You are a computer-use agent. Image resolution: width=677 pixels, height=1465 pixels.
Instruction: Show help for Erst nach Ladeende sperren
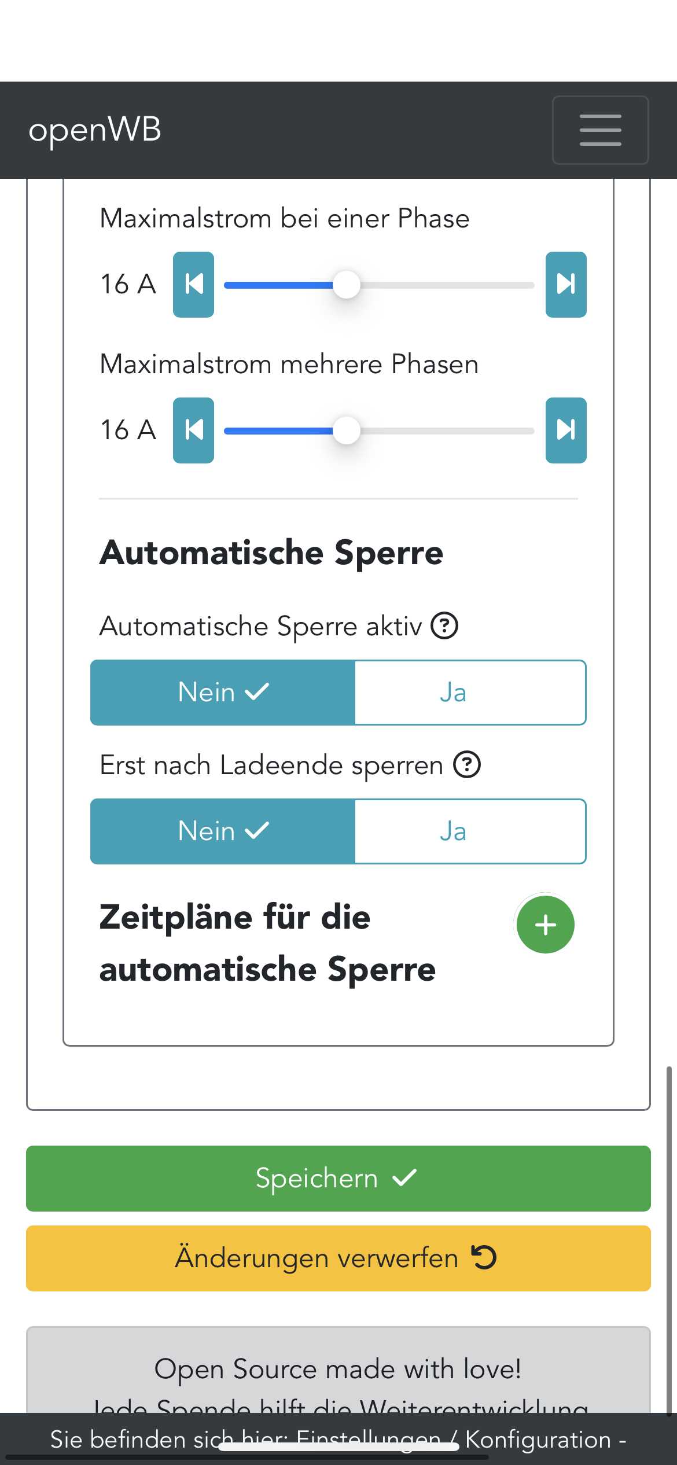click(x=466, y=765)
